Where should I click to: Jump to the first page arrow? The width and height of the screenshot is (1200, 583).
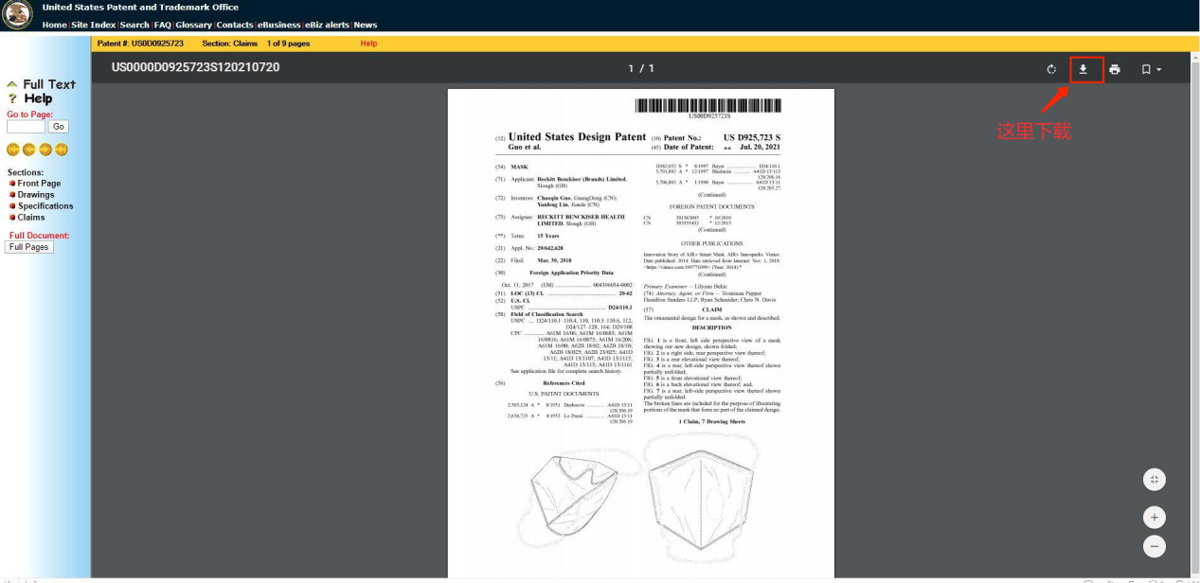pyautogui.click(x=13, y=150)
